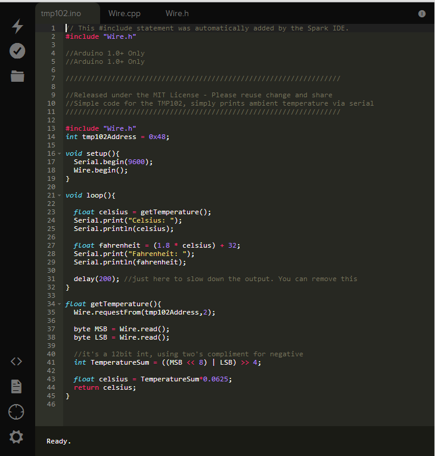Click on 'Serial.println(celsius);' line
This screenshot has width=435, height=456.
point(124,229)
